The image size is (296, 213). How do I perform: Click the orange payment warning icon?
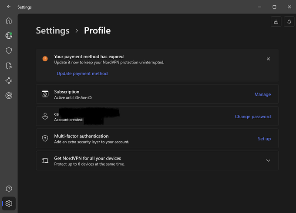45,59
